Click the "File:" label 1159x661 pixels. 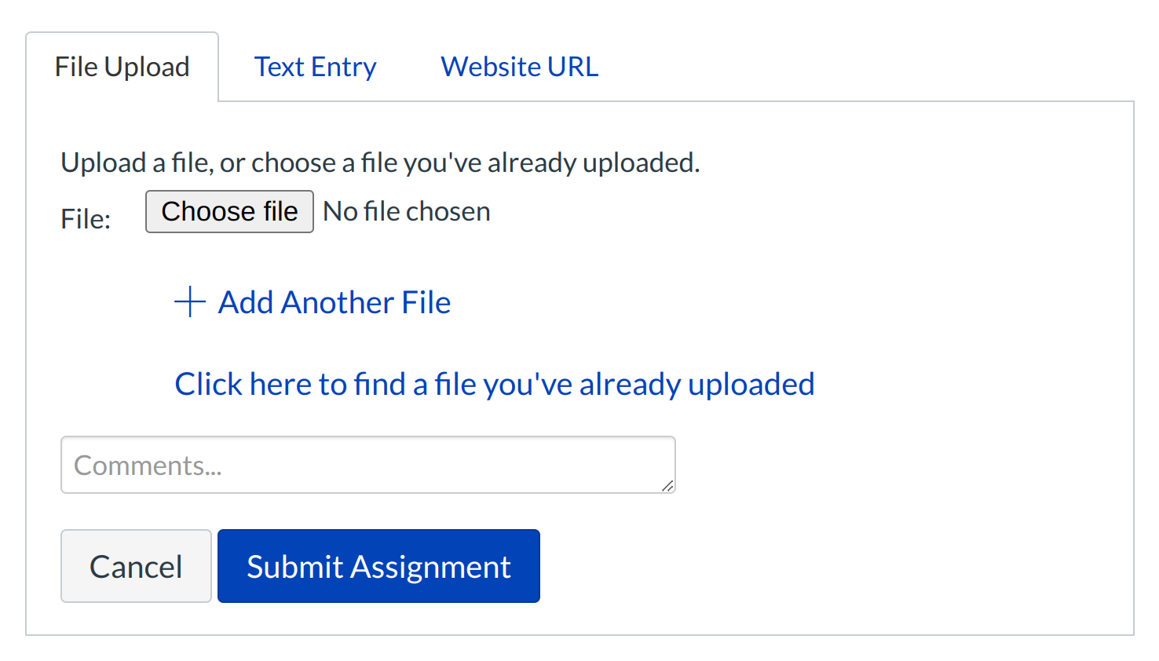pyautogui.click(x=86, y=219)
